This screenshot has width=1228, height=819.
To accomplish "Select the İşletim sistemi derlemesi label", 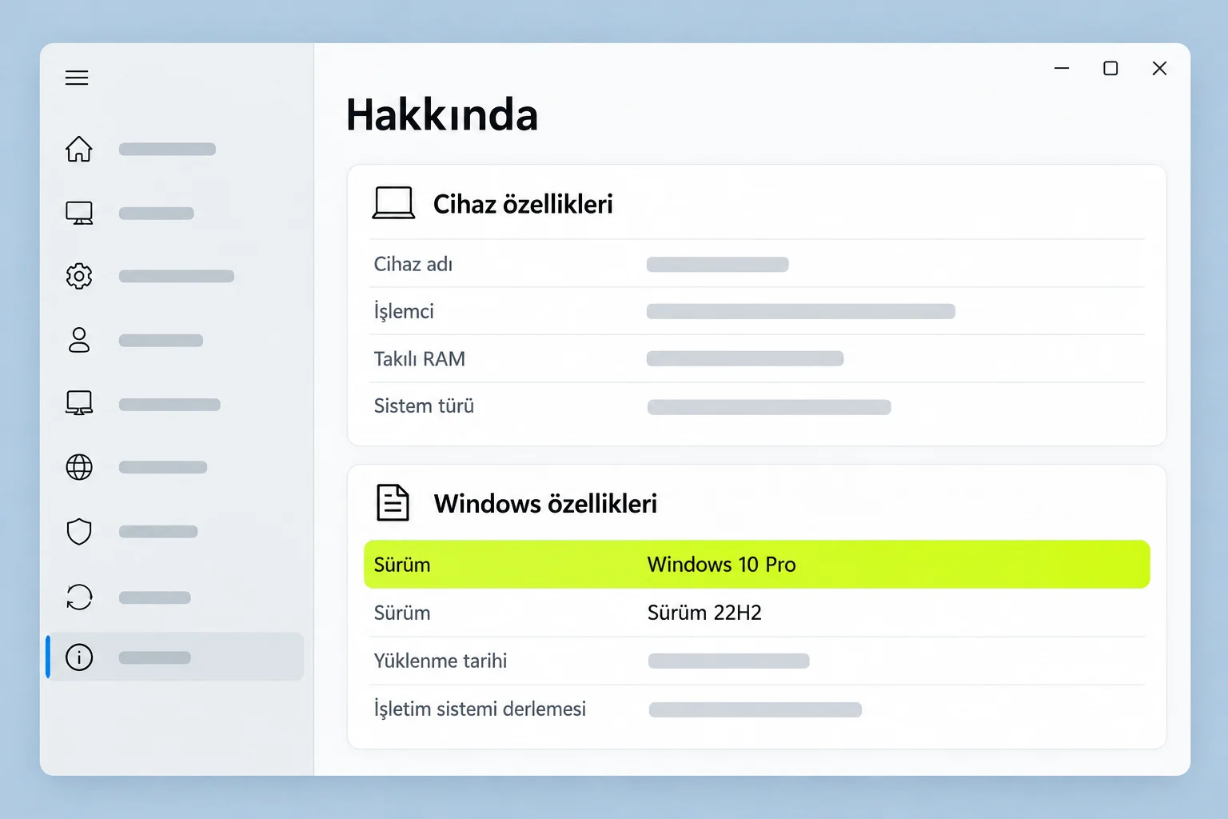I will (480, 709).
